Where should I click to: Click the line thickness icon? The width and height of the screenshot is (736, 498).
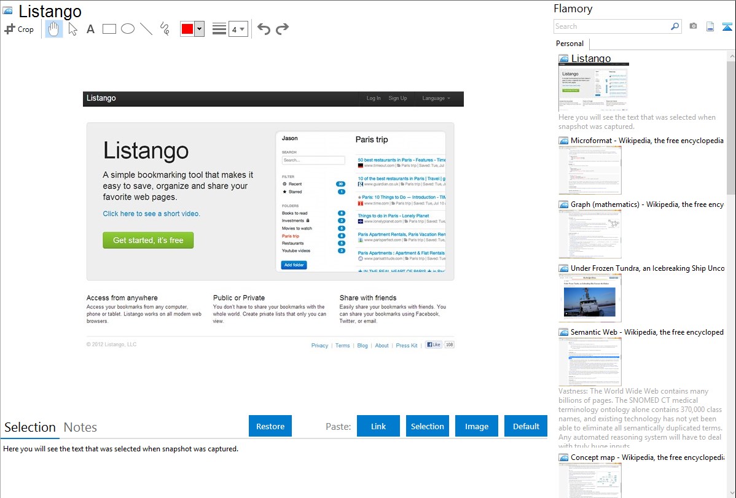pos(219,29)
